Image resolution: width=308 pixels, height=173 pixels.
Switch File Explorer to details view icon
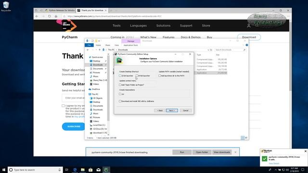(x=243, y=138)
